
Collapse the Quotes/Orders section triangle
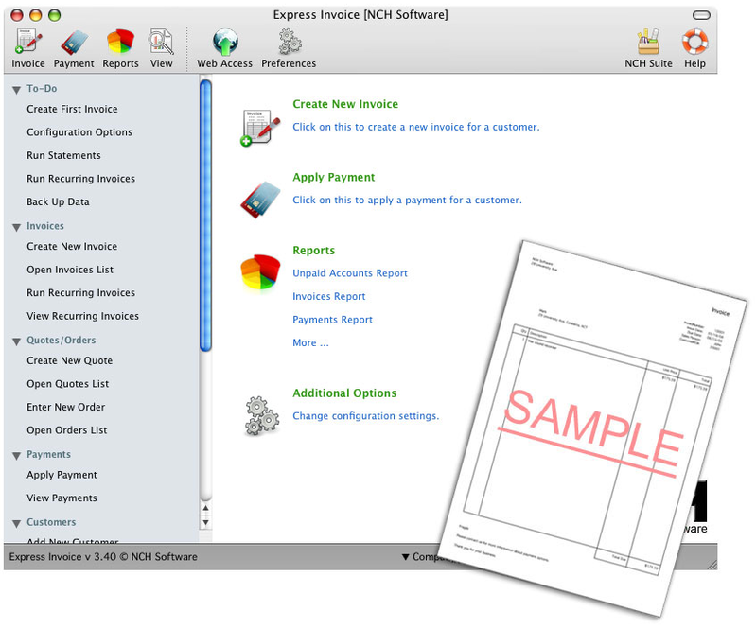16,341
